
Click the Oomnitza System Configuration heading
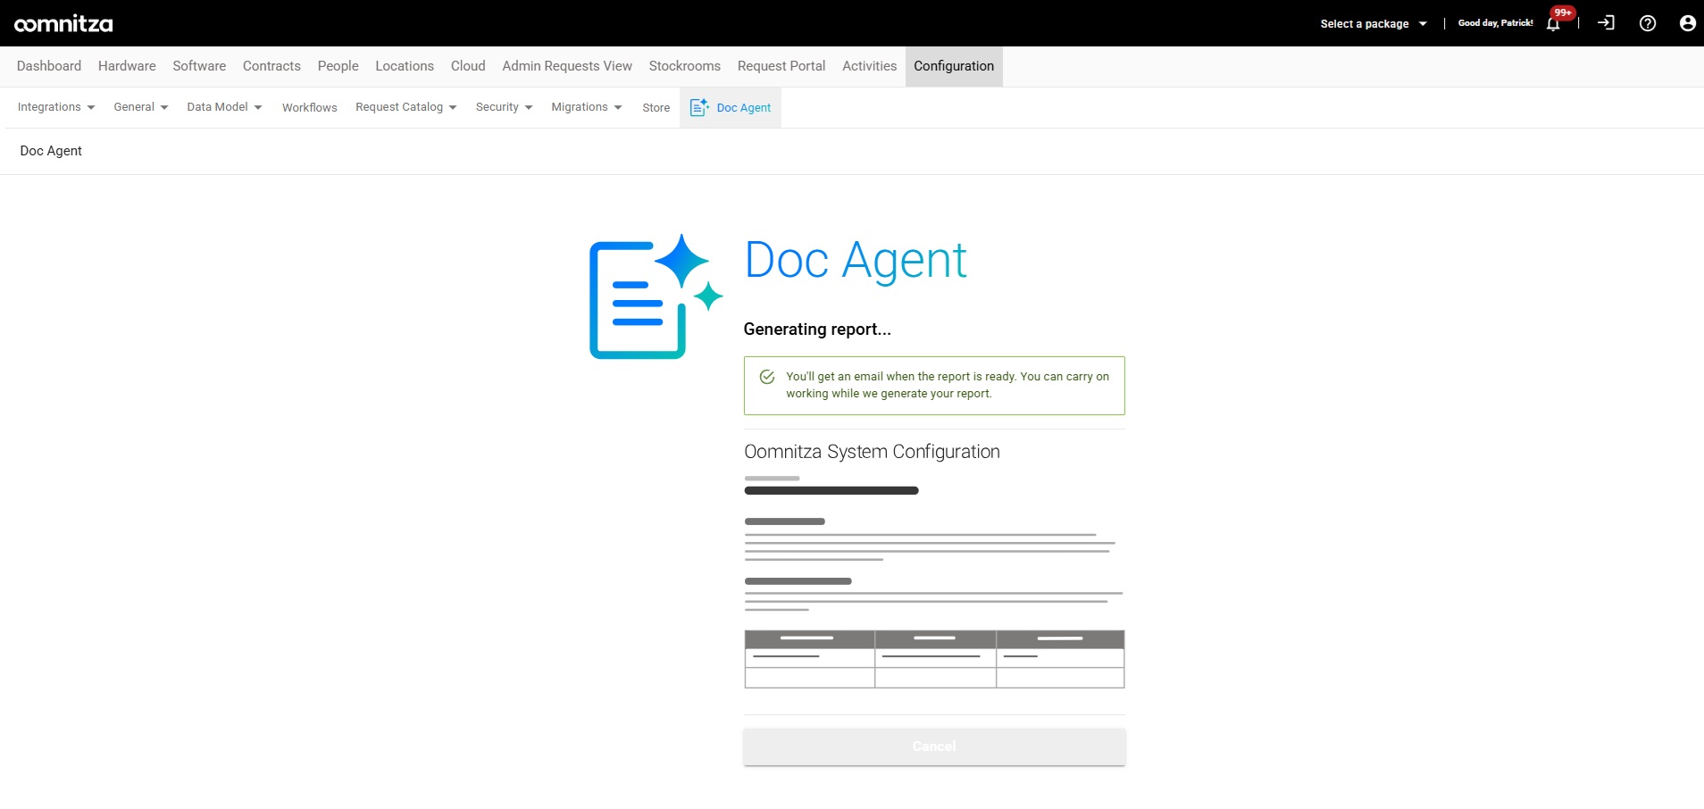(872, 452)
